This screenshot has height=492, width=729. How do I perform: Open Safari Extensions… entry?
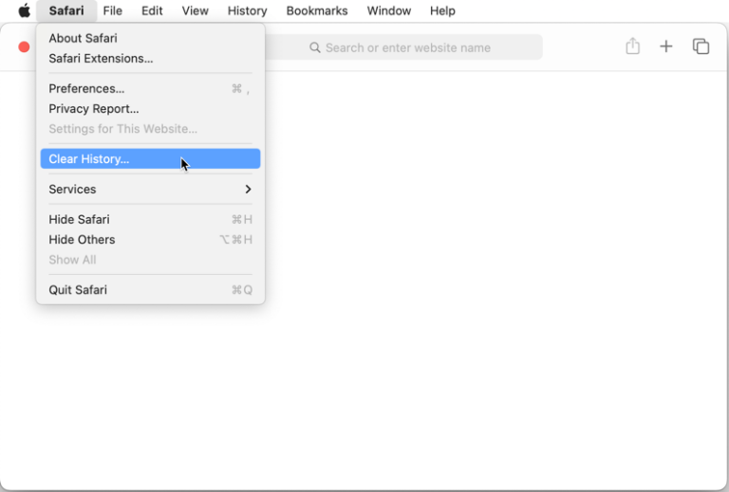[101, 58]
